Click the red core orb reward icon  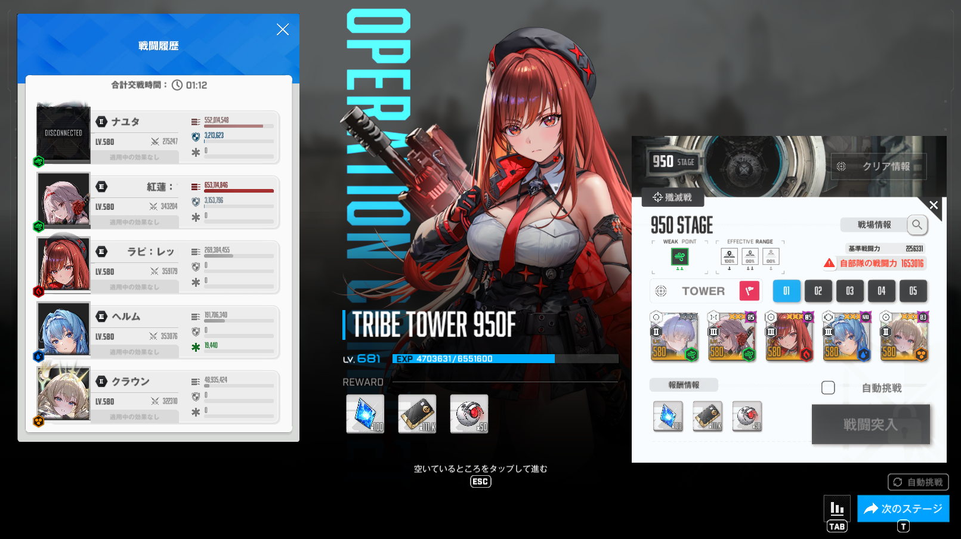point(469,414)
